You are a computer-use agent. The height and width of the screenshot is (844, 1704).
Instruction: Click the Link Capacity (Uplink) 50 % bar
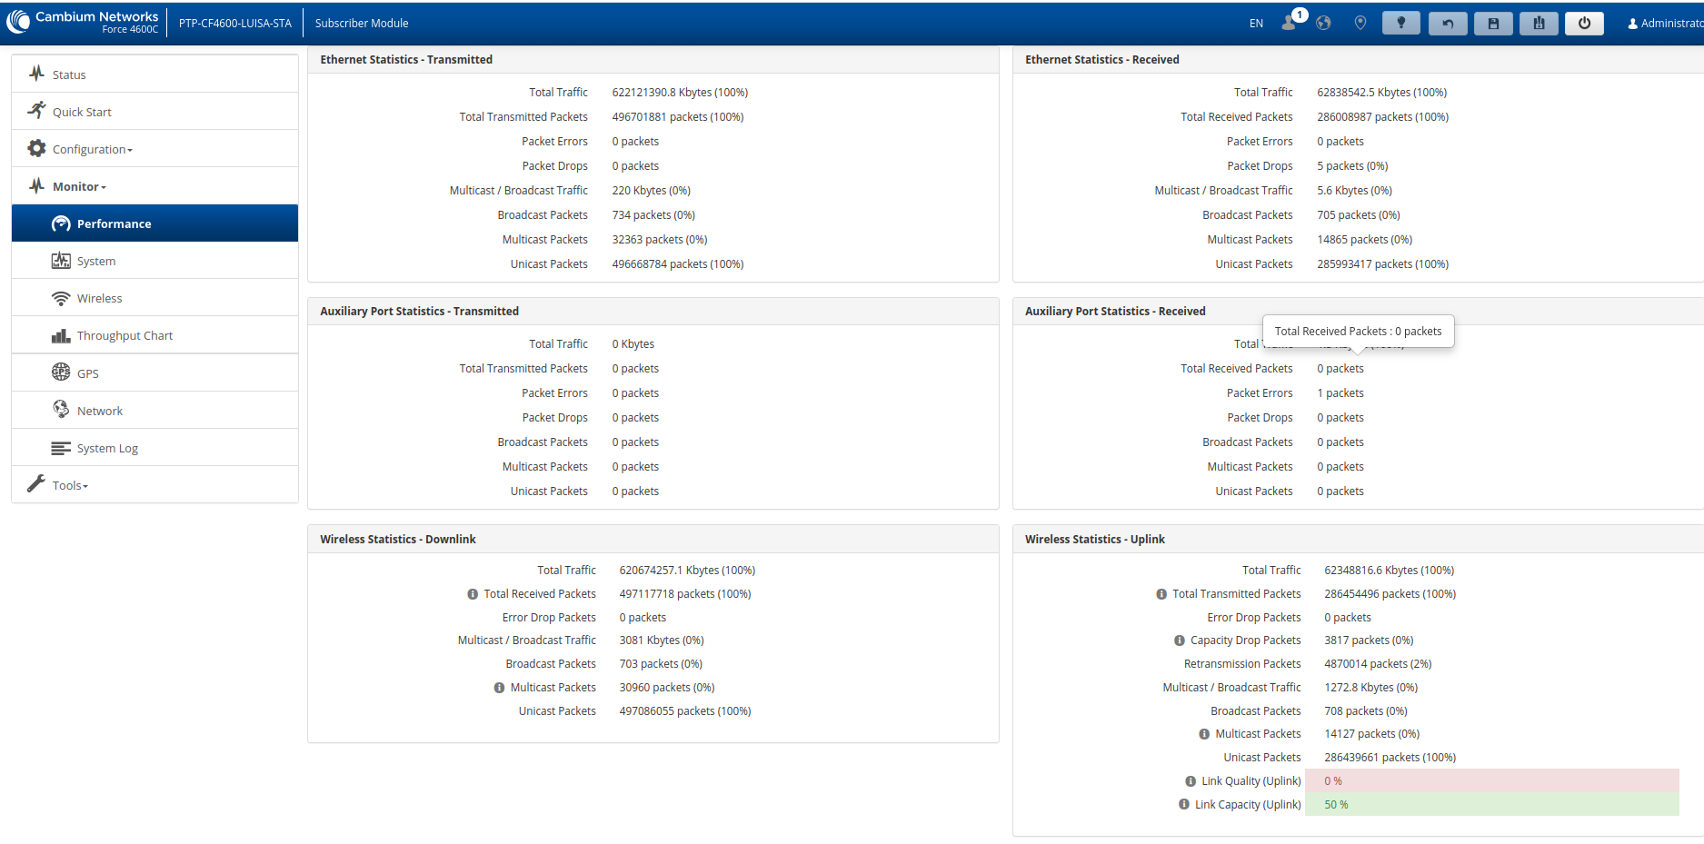click(1491, 804)
